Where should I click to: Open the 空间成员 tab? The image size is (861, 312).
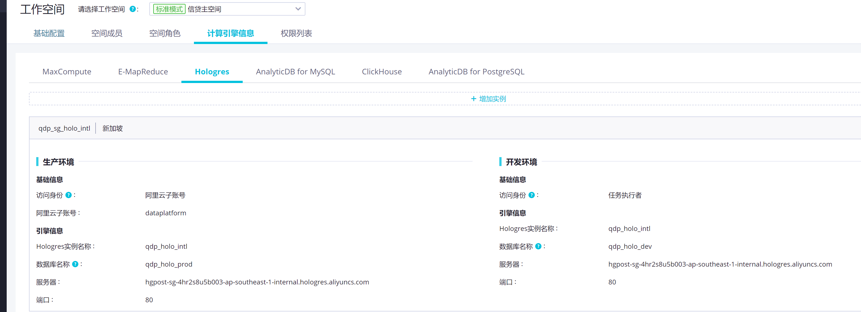coord(107,33)
